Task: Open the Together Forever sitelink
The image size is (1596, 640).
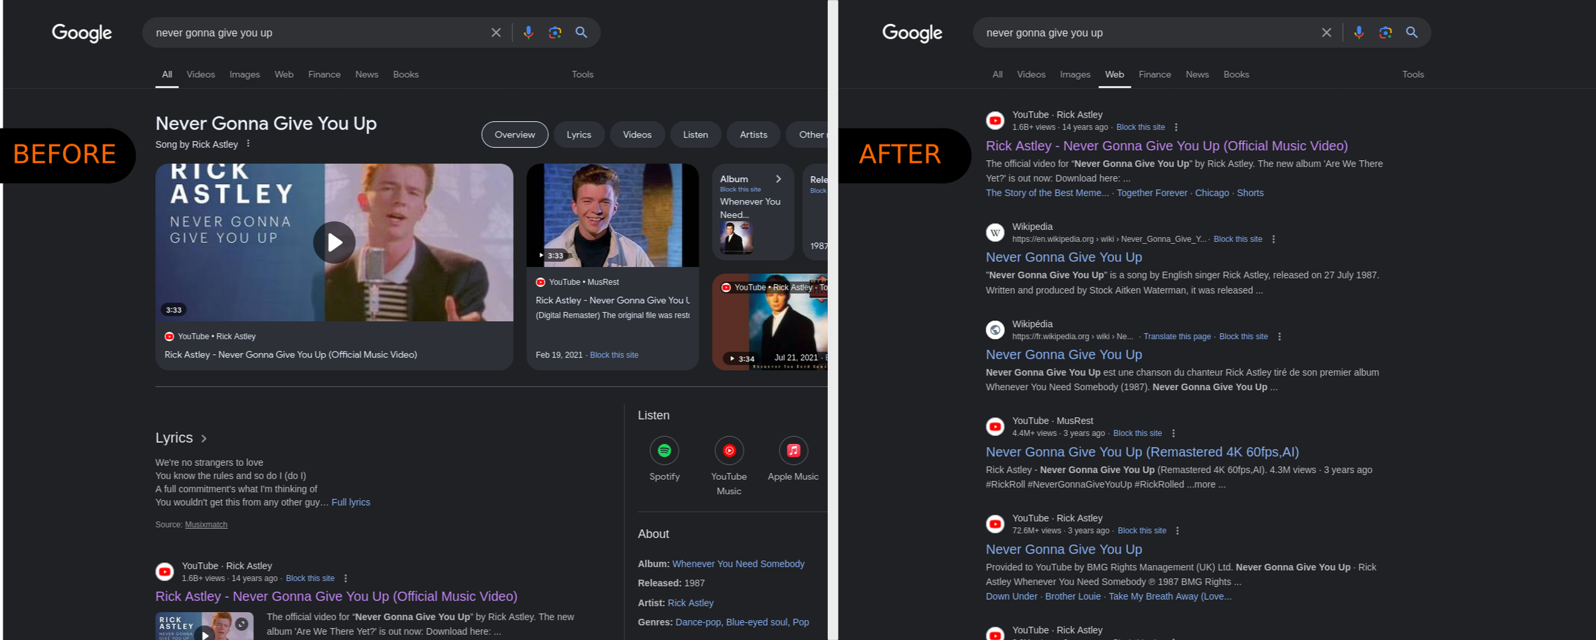Action: click(1152, 193)
